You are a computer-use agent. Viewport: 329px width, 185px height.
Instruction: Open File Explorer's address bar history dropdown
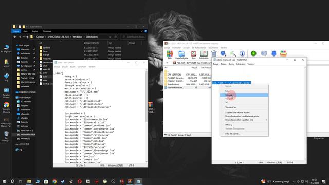pyautogui.click(x=110, y=37)
